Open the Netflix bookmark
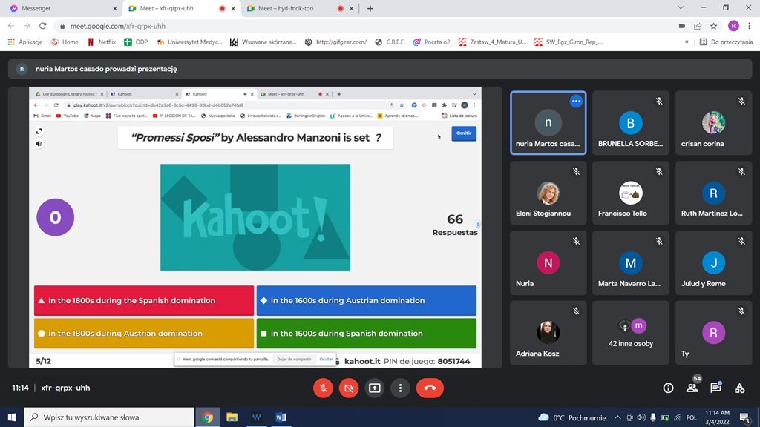 [102, 42]
